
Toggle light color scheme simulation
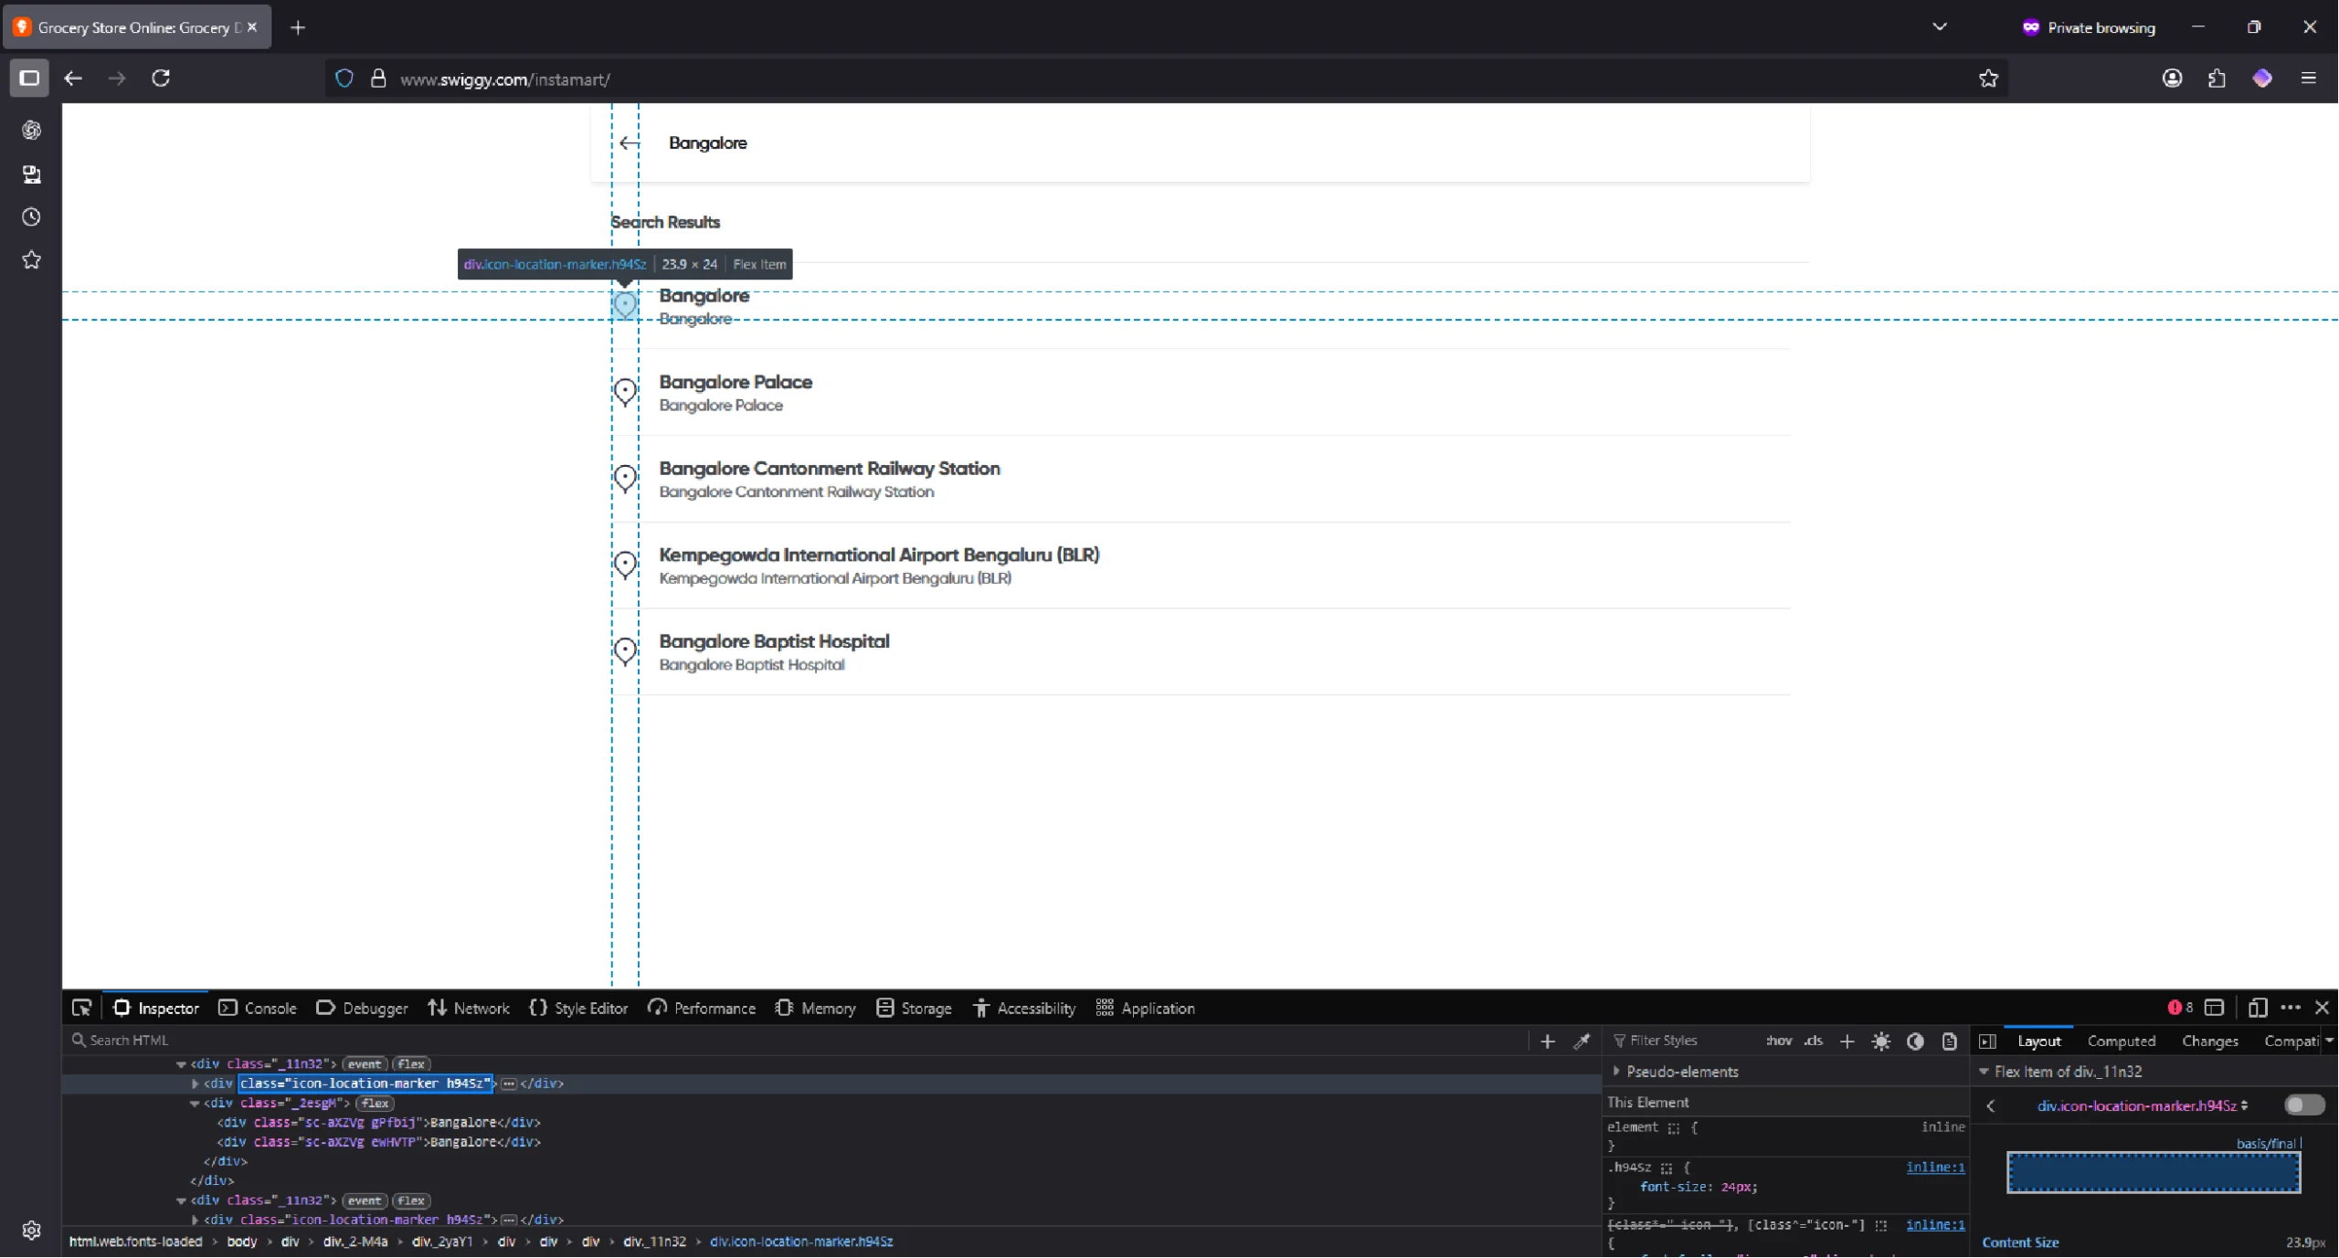point(1881,1041)
